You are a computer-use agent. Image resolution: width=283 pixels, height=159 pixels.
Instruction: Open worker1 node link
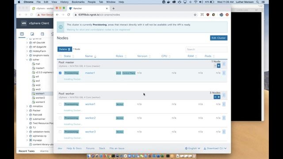pos(90,104)
